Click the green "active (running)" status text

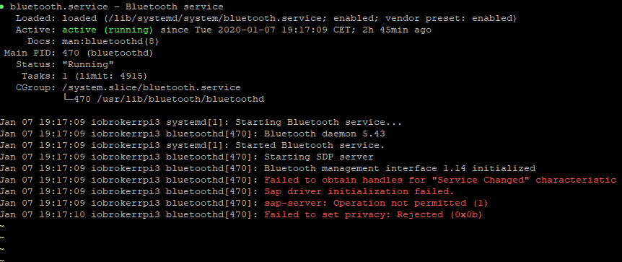click(x=108, y=30)
